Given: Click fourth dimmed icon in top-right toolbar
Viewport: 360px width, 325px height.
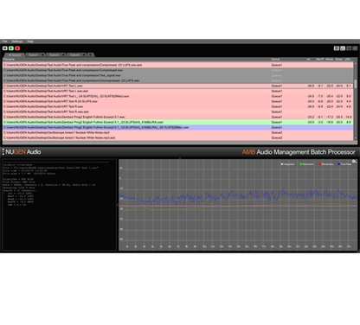Looking at the screenshot, I should pyautogui.click(x=355, y=48).
